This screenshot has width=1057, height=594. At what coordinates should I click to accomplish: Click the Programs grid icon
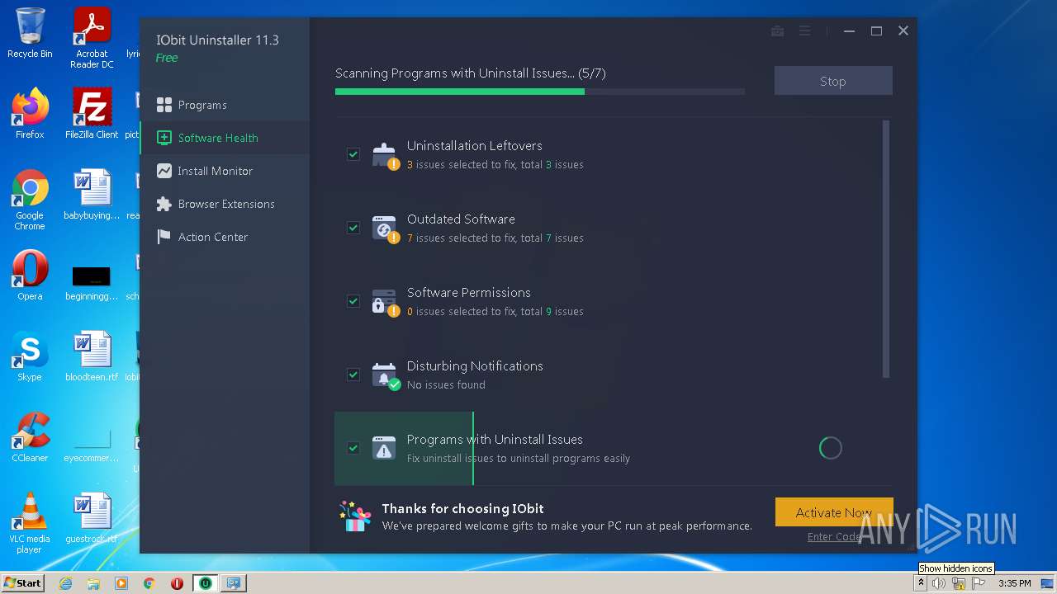pos(164,105)
